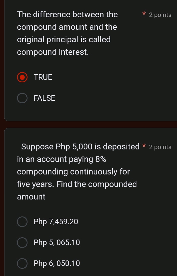Choose the Php 7,459.20 radio button
This screenshot has height=276, width=177.
pos(22,222)
